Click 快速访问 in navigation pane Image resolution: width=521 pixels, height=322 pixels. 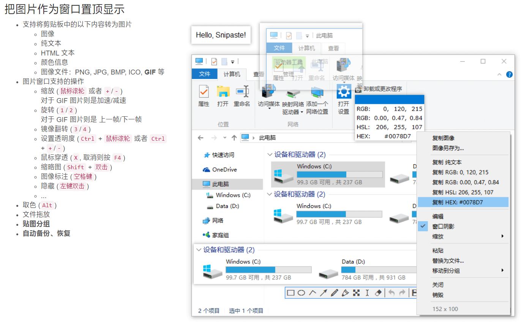click(219, 155)
